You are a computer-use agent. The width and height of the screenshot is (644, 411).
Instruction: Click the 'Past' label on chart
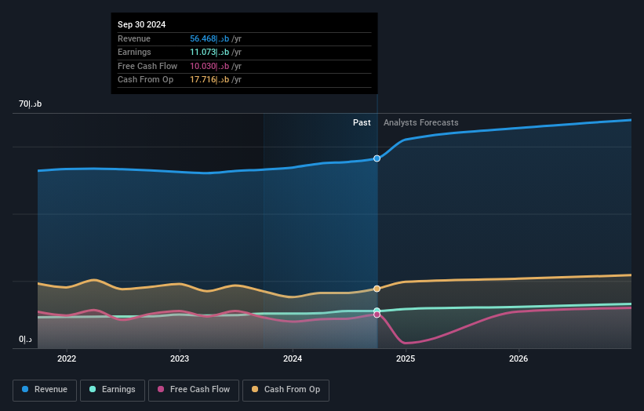[x=362, y=122]
